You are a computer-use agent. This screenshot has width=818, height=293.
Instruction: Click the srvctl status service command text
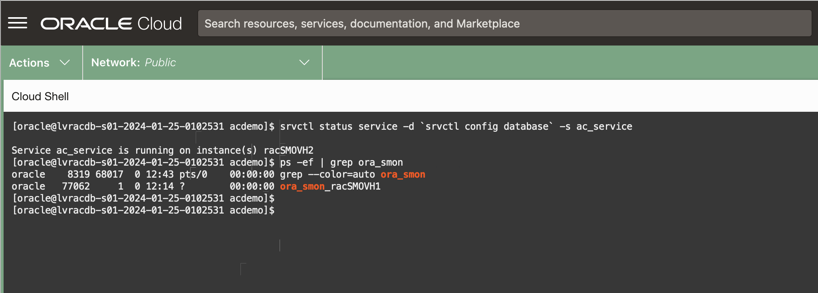point(456,127)
